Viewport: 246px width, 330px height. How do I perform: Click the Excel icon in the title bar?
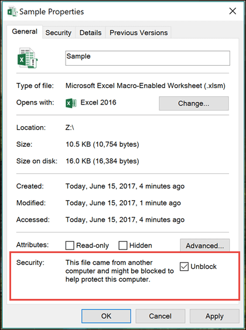point(12,11)
